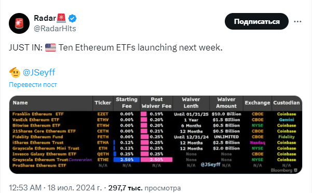Click the pink 2.50% post waiver bar
Image resolution: width=312 pixels, height=193 pixels.
tap(156, 160)
